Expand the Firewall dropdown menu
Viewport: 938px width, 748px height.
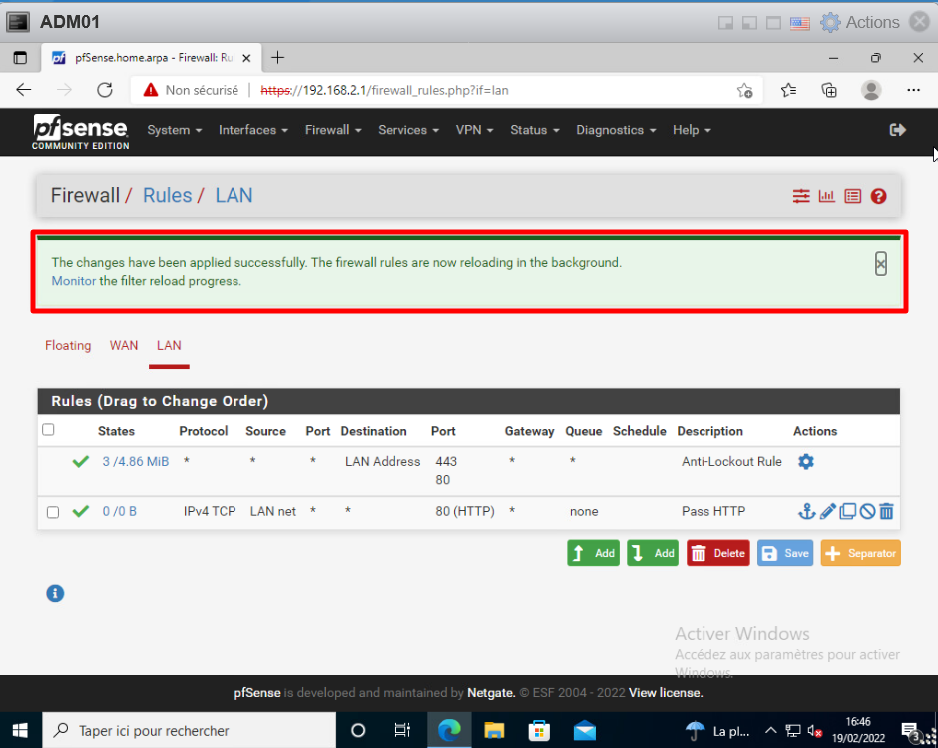point(333,130)
